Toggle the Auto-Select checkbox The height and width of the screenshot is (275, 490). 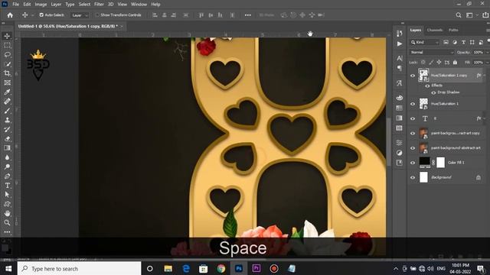coord(41,15)
